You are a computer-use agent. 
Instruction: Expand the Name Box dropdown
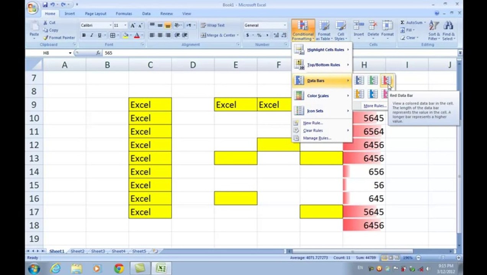point(70,53)
